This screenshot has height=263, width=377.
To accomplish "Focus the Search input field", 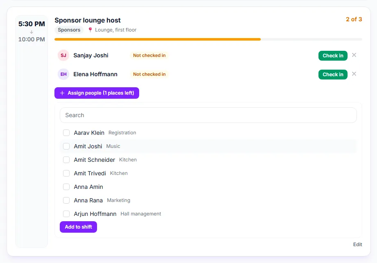I will click(x=208, y=115).
